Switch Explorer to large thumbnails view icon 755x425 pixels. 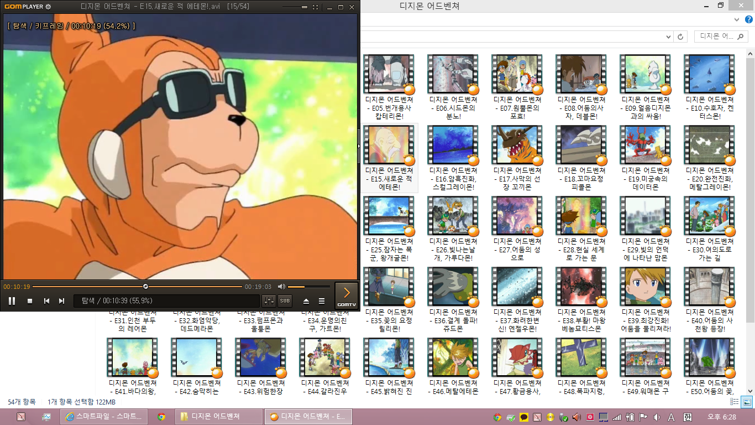tap(747, 402)
